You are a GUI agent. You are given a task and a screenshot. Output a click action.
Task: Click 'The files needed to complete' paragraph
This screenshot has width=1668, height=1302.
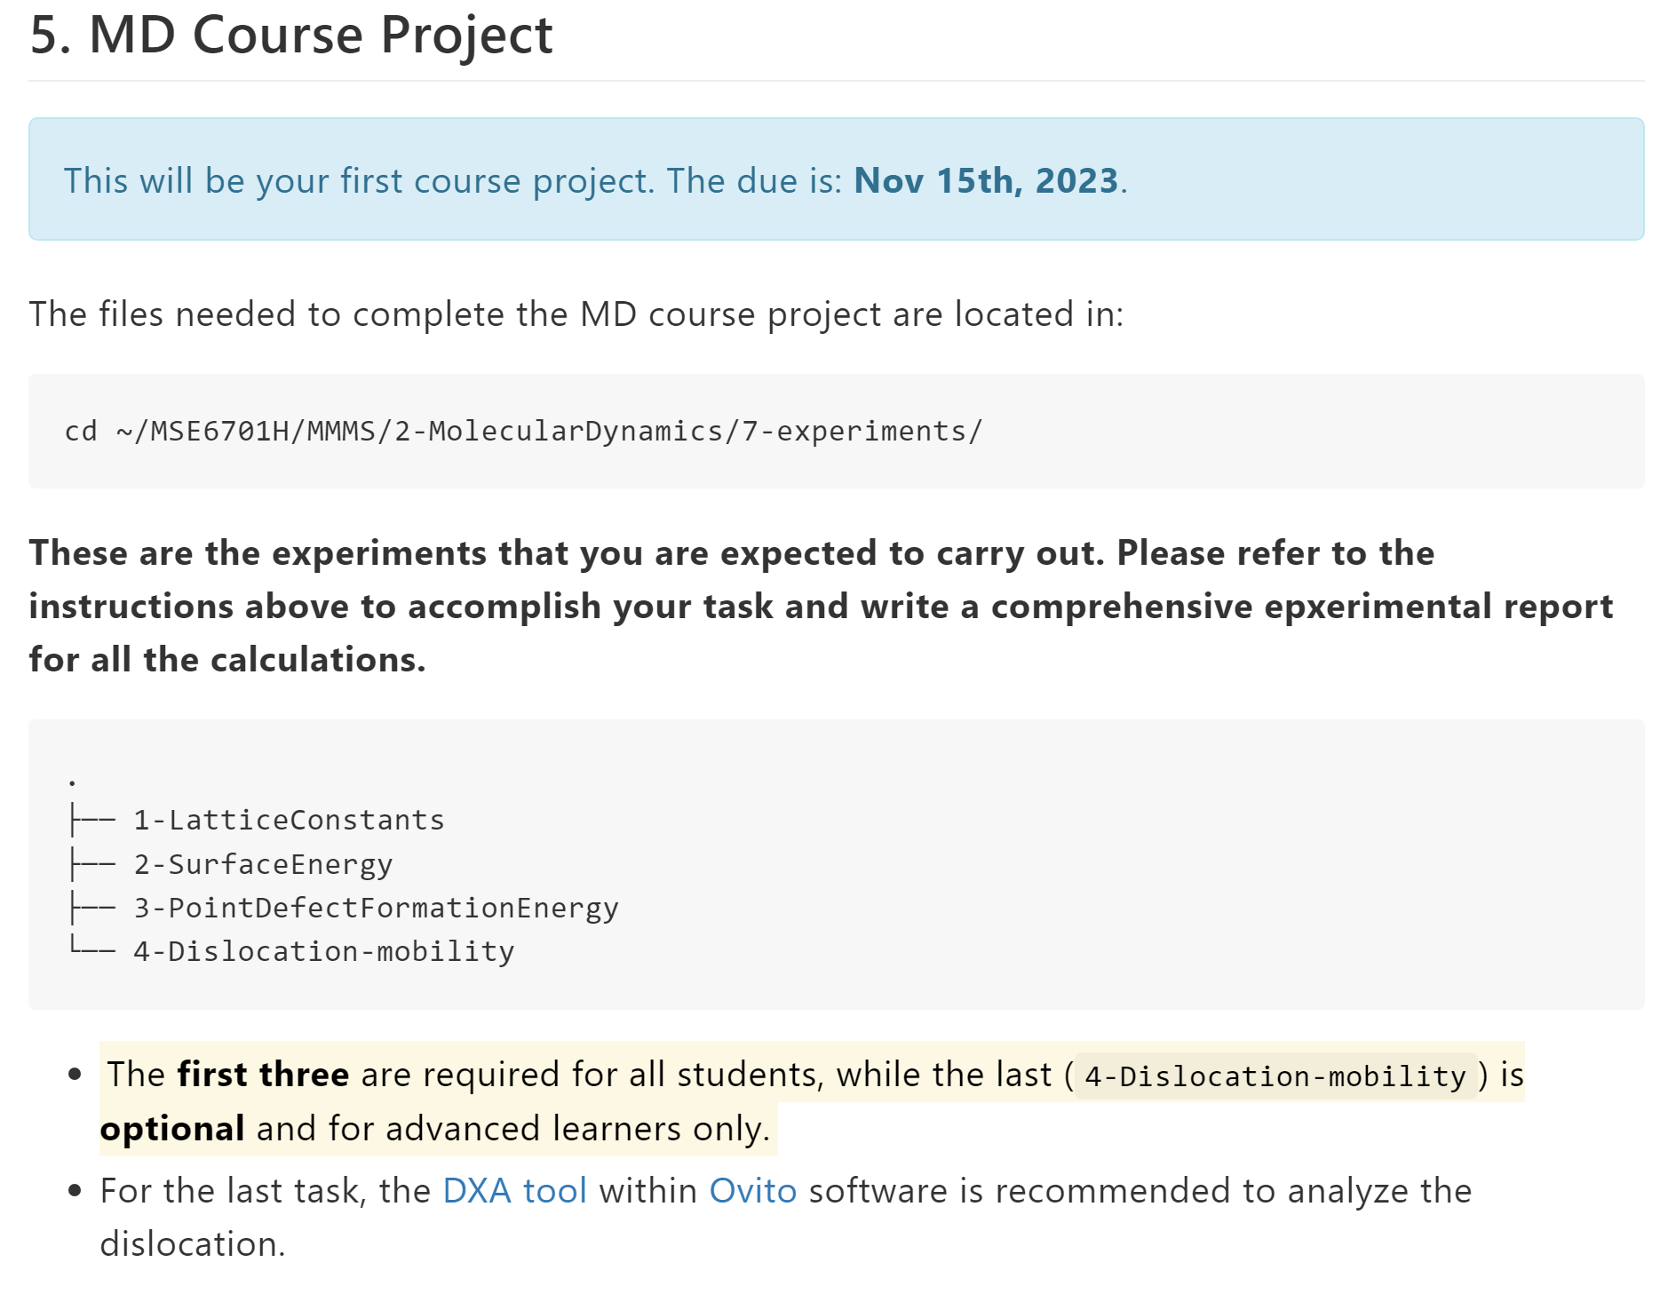pyautogui.click(x=576, y=314)
